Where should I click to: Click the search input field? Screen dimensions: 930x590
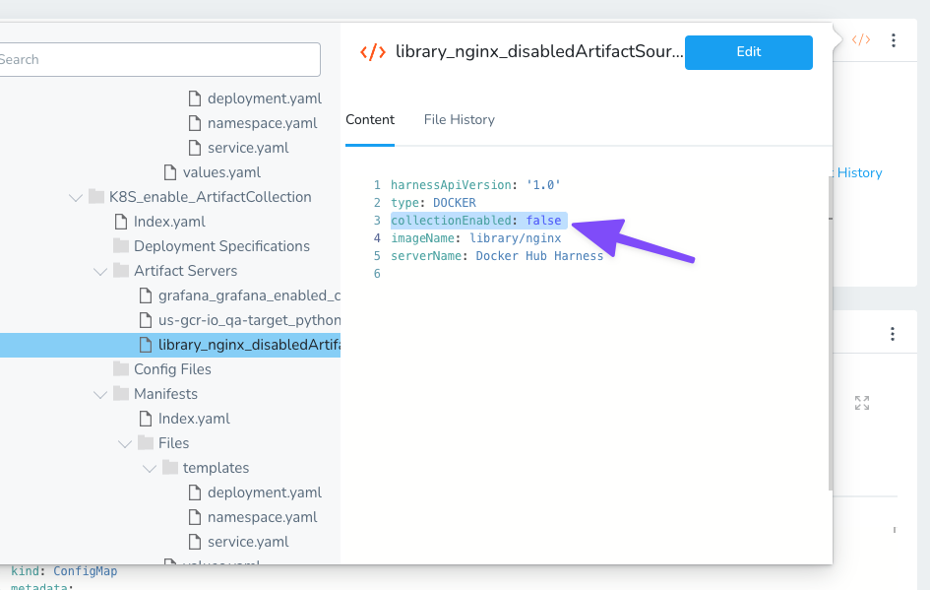click(159, 59)
